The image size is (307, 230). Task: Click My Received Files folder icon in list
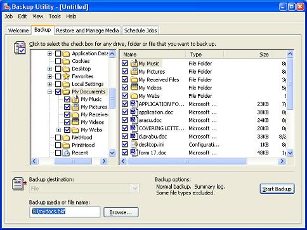coord(134,79)
